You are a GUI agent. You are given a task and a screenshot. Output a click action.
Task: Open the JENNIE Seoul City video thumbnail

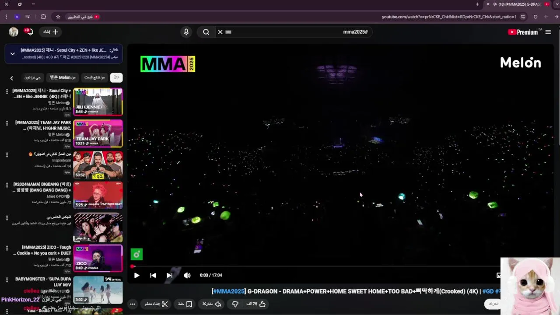pos(98,101)
